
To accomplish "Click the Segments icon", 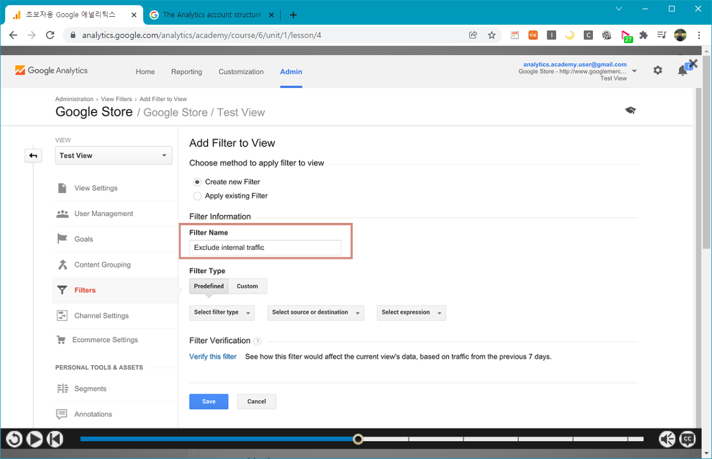I will 62,389.
